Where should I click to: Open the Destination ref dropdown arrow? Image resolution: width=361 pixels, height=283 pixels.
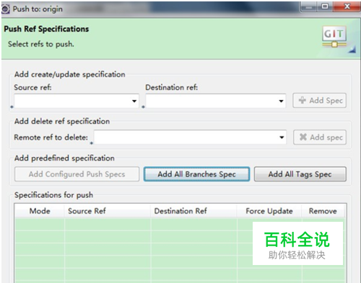tap(281, 101)
